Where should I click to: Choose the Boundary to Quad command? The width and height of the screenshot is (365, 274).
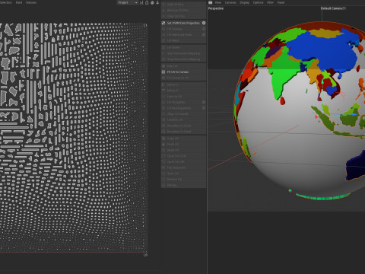tap(184, 132)
